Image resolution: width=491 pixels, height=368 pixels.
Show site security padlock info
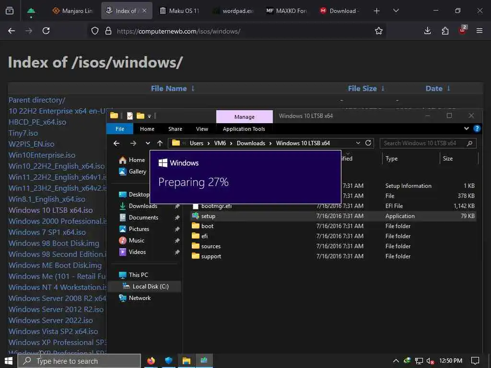coord(108,31)
